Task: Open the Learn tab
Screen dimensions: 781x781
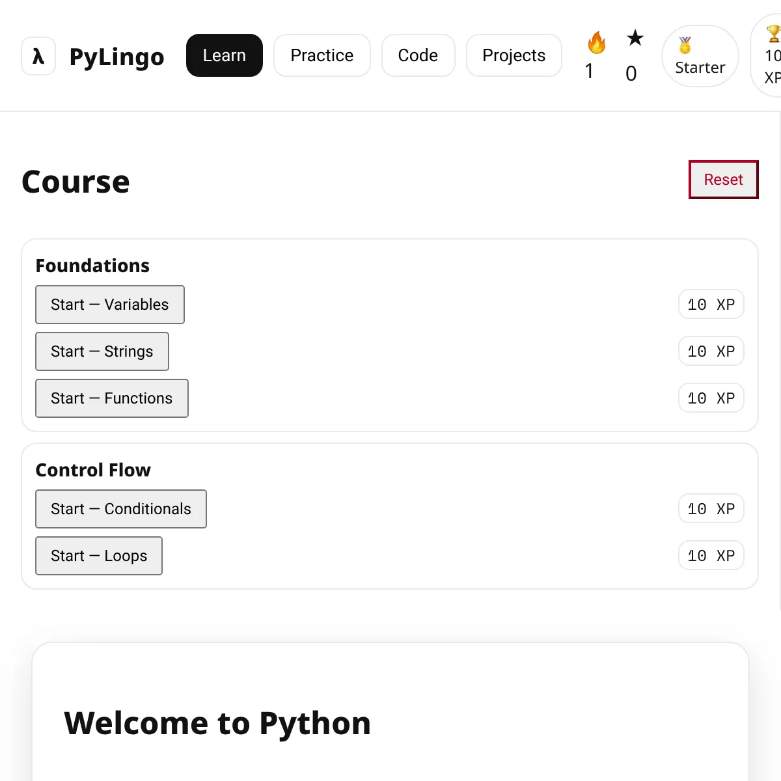Action: pyautogui.click(x=225, y=55)
